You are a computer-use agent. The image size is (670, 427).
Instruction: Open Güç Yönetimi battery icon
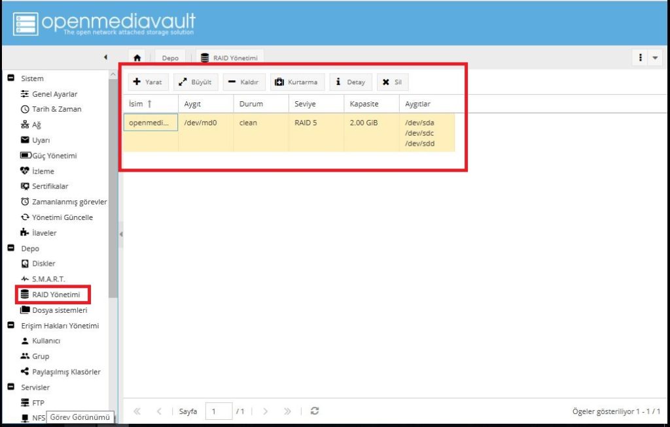[x=26, y=155]
